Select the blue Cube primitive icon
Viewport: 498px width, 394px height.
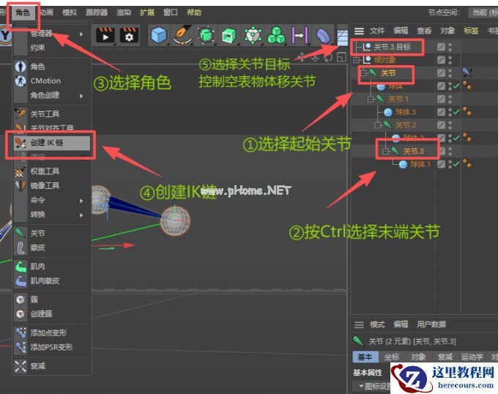(x=159, y=35)
